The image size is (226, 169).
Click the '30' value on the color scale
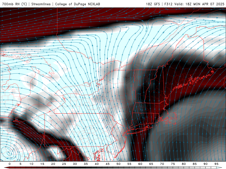75,164
